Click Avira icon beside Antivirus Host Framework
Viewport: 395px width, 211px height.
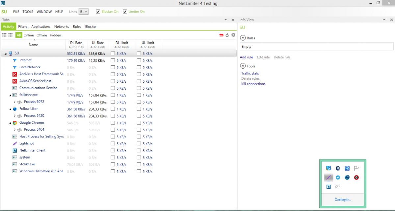click(14, 74)
